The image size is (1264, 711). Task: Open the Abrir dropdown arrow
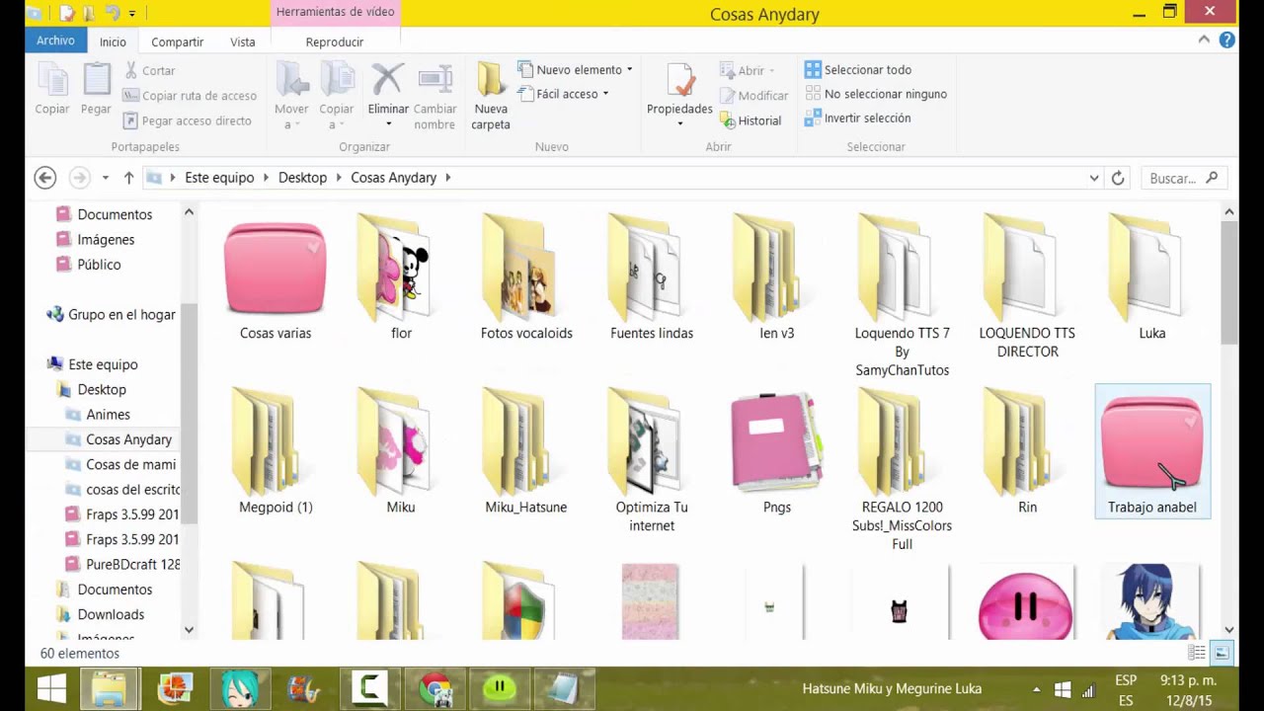[x=771, y=71]
